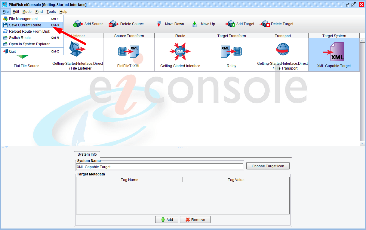The height and width of the screenshot is (230, 366).
Task: Select the File Listener satellite icon
Action: tap(78, 49)
